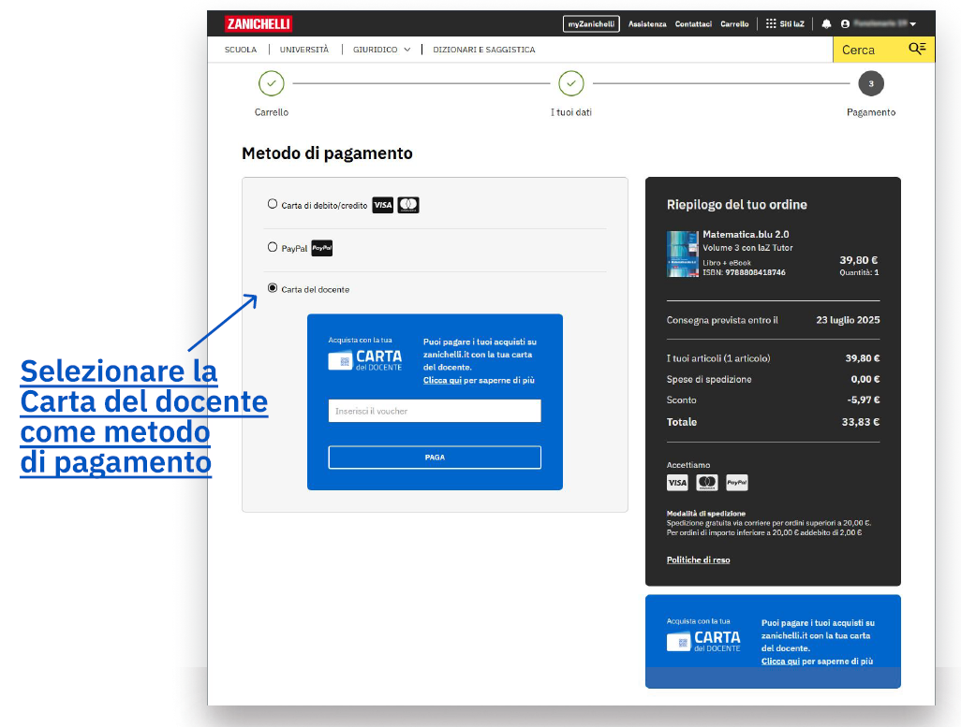Click the Matematica.blu 2.0 book cover thumbnail
Viewport: 961px width, 727px height.
click(682, 254)
